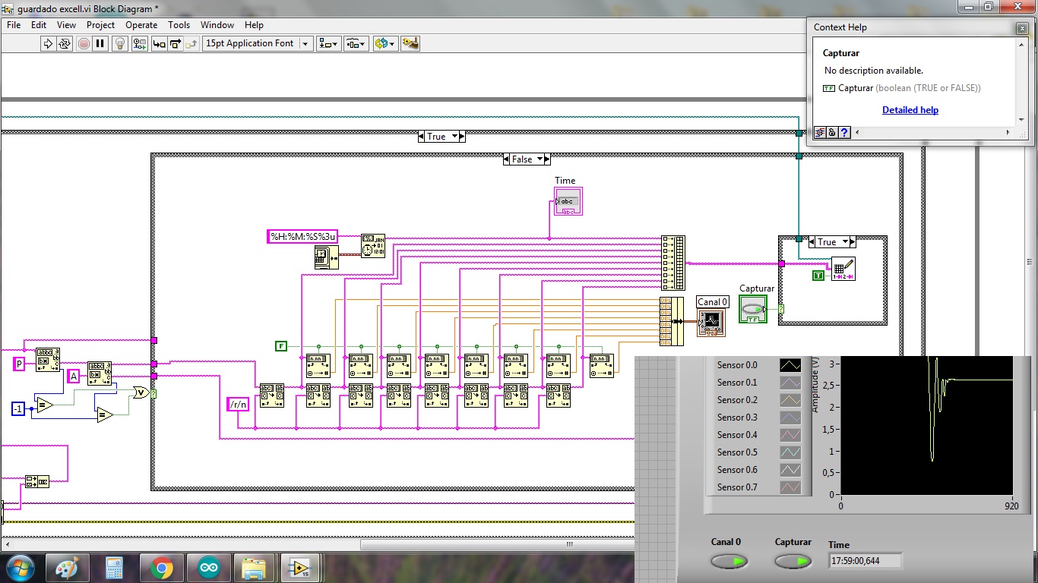Click the Time indicator field 17:59:00,644

tap(866, 561)
